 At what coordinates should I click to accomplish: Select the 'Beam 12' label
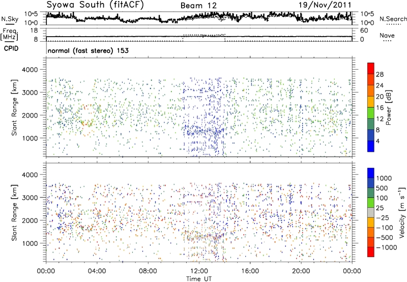click(x=198, y=6)
